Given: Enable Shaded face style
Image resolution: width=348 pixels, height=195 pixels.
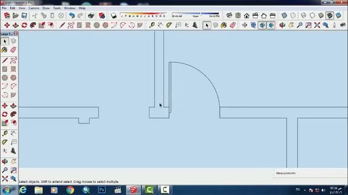Looking at the screenshot, I should tap(321, 16).
